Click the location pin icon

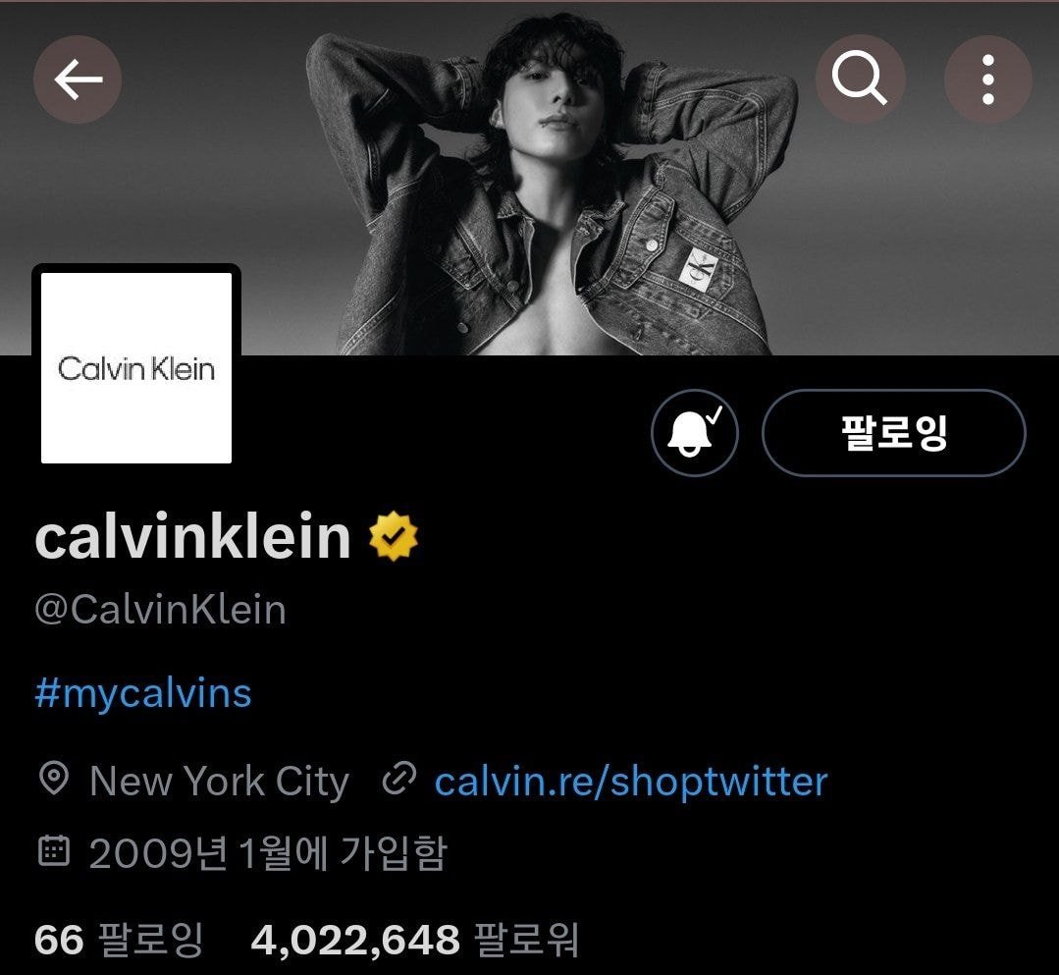tap(54, 779)
